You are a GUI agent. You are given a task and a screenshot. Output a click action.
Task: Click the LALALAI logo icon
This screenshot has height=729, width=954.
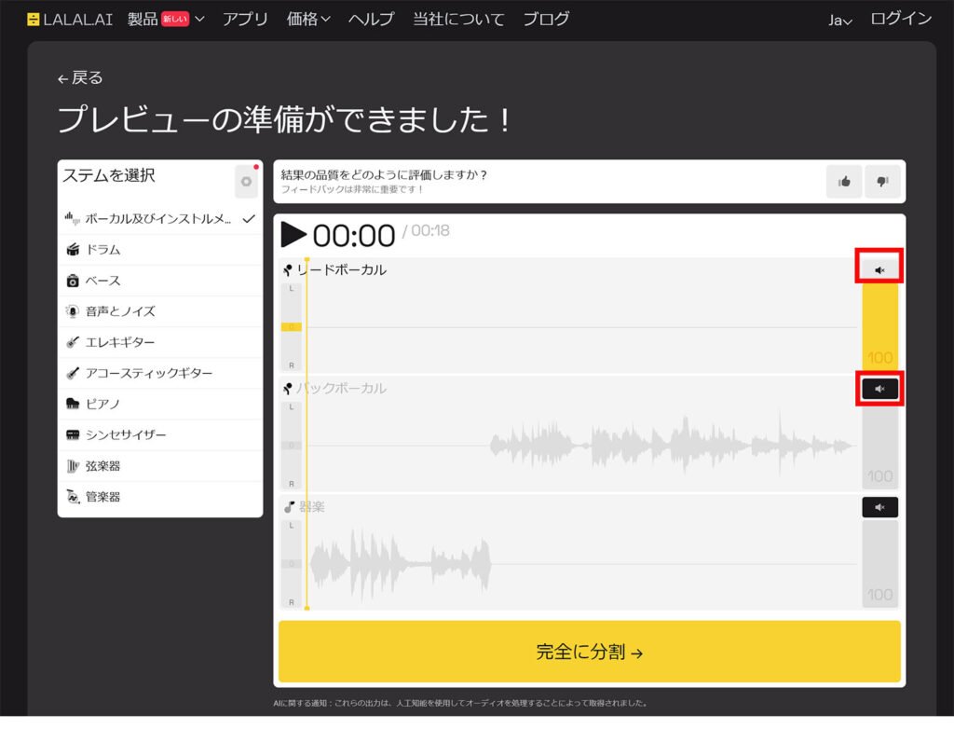pyautogui.click(x=33, y=18)
